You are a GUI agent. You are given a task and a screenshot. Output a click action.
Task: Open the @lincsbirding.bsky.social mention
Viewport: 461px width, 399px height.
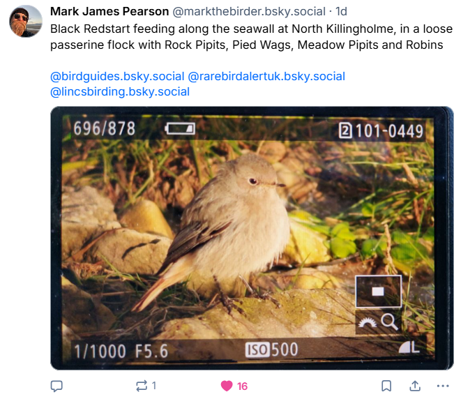[120, 91]
